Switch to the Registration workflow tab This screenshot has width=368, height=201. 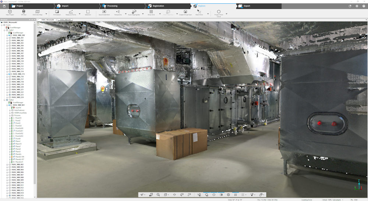(158, 6)
